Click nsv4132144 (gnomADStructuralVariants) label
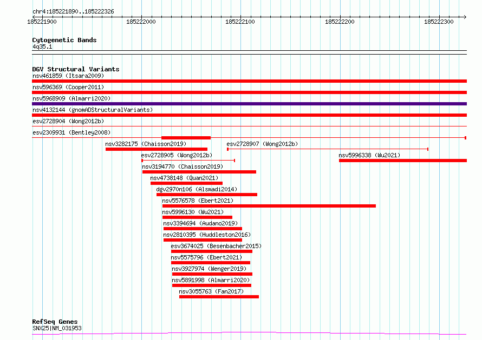 [x=93, y=110]
